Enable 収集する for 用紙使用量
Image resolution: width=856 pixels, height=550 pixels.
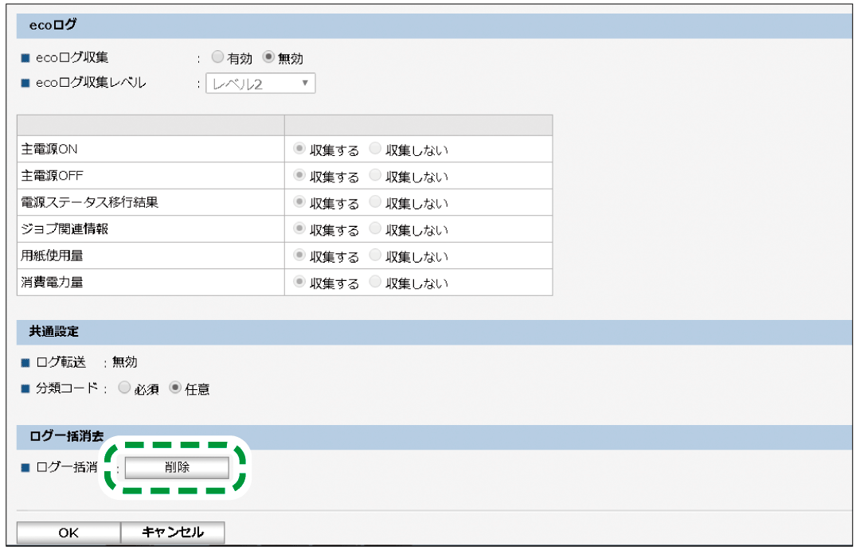[299, 255]
